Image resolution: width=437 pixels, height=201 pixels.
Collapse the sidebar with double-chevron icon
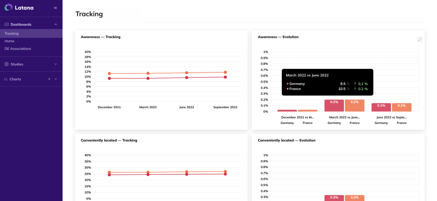point(55,8)
